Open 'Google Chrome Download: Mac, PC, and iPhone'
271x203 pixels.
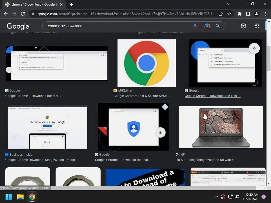[40, 160]
